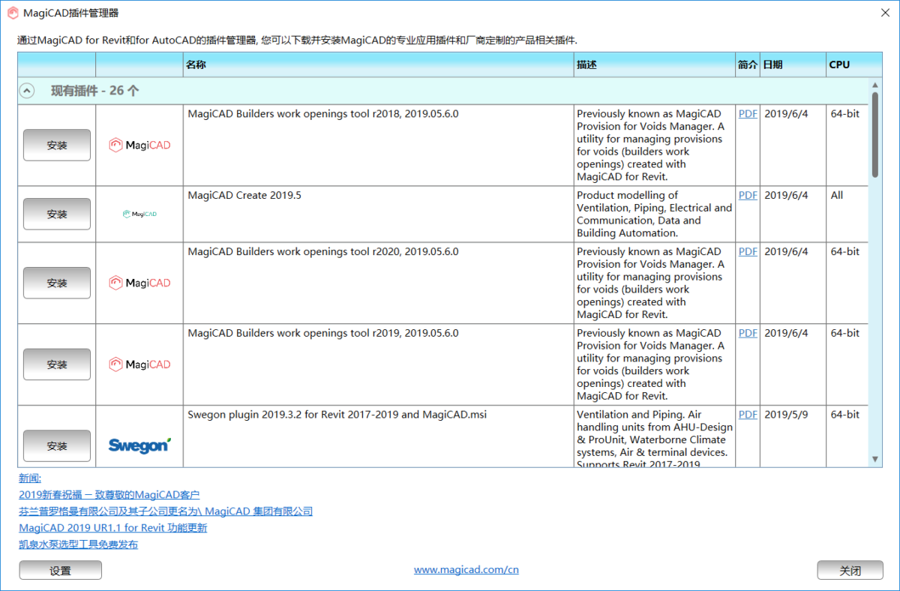Screen dimensions: 900x591
Task: Install the Swegon plugin 2019.3.2
Action: (57, 446)
